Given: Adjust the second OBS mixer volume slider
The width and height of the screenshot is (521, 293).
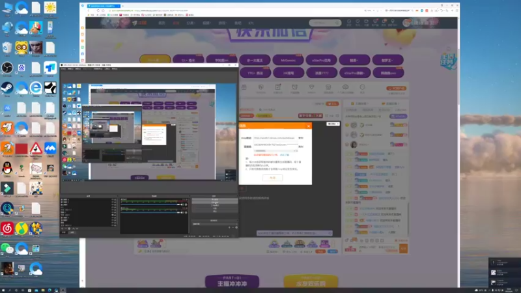Looking at the screenshot, I should pos(150,213).
